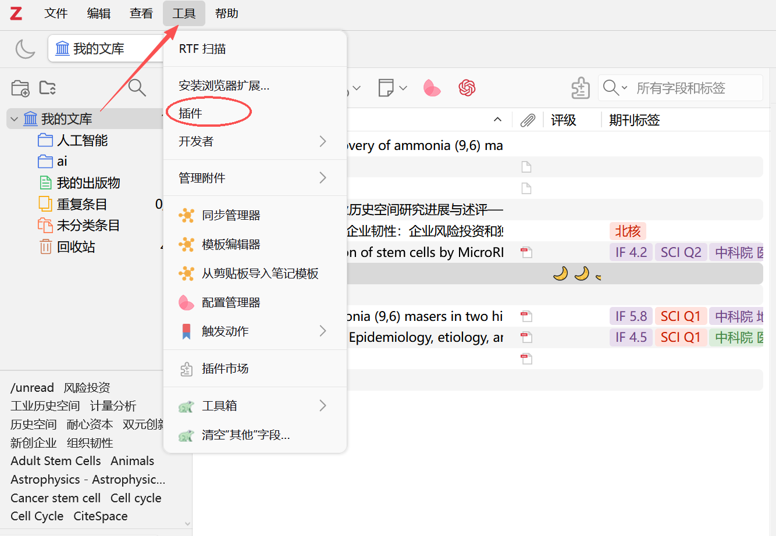The width and height of the screenshot is (776, 536).
Task: Toggle dark mode moon icon
Action: [x=25, y=49]
